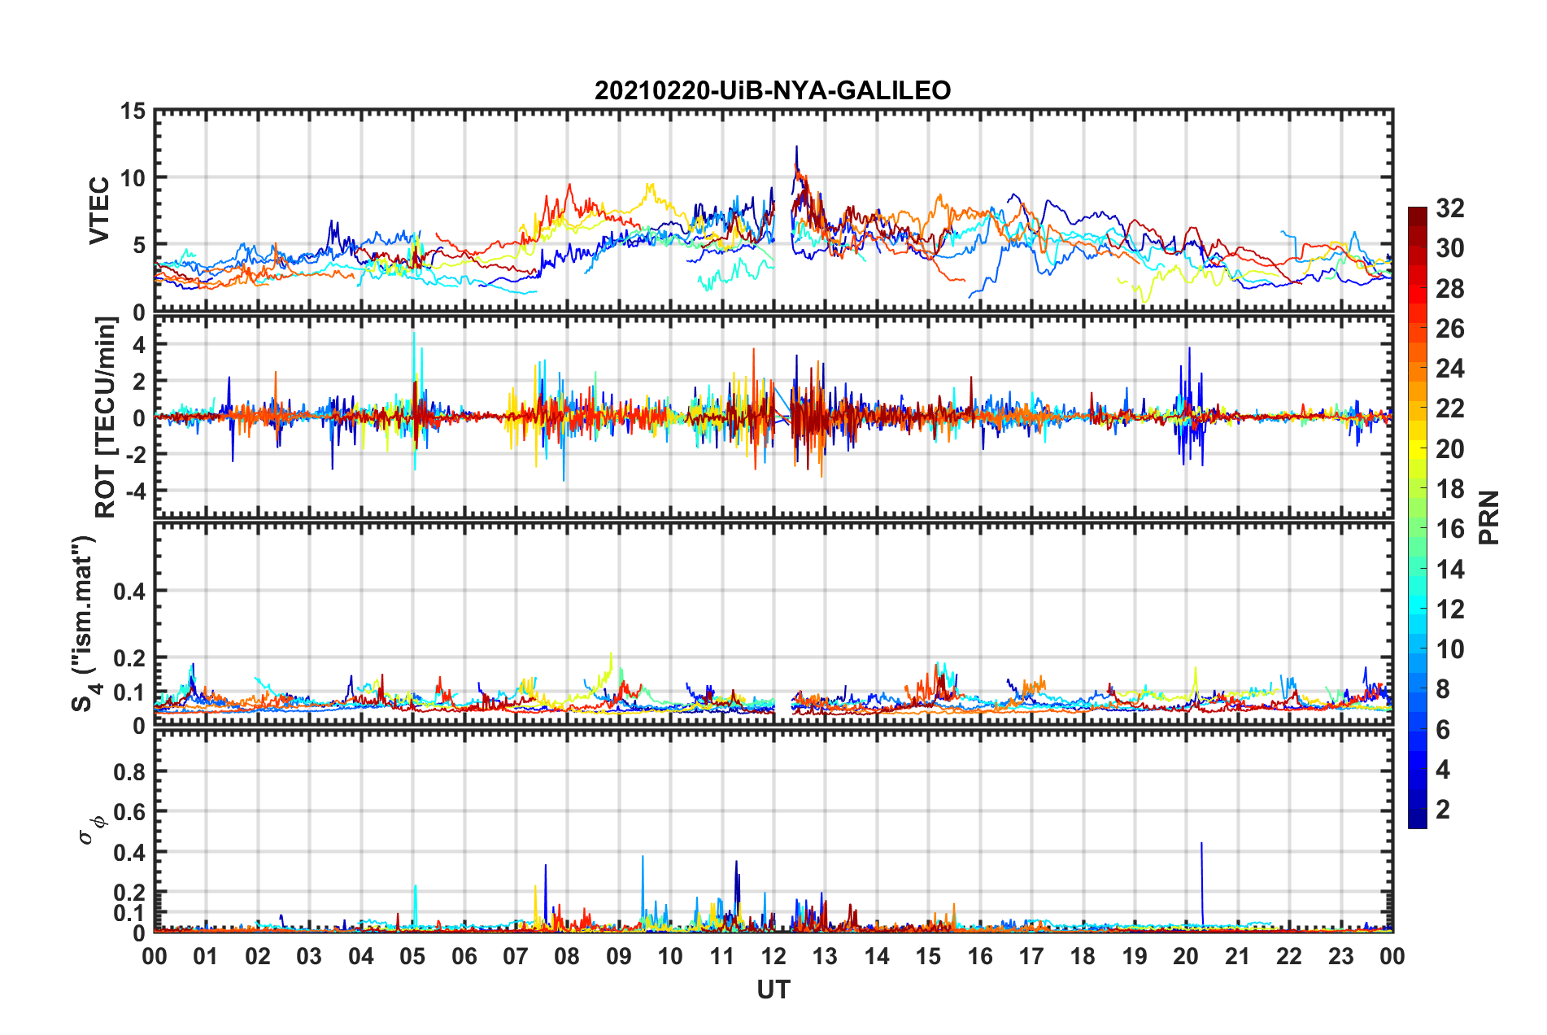The image size is (1547, 1035).
Task: Select the ROT [TECU/min] axis label
Action: coord(106,417)
